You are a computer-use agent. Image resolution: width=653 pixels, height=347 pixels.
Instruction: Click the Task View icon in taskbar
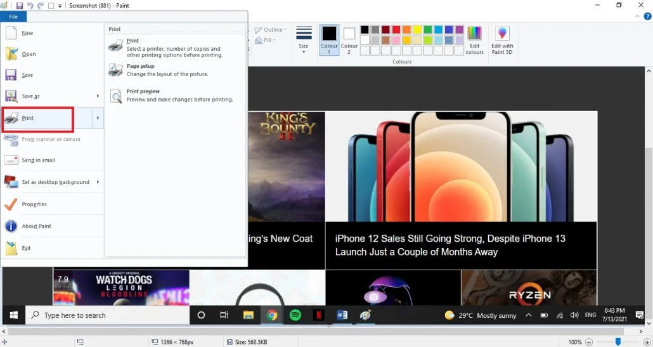(224, 315)
